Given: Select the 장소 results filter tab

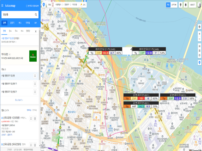Looking at the screenshot, I should click(x=10, y=31).
